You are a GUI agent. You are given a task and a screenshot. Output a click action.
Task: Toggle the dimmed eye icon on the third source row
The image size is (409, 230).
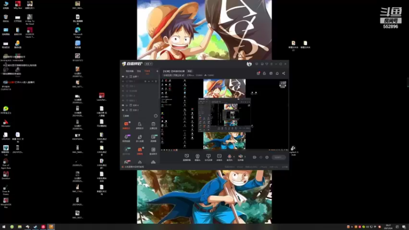(123, 86)
